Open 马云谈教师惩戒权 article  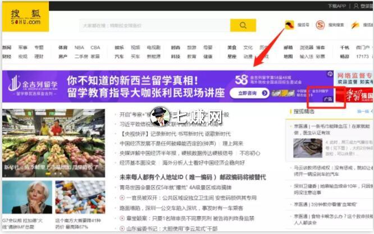click(333, 171)
